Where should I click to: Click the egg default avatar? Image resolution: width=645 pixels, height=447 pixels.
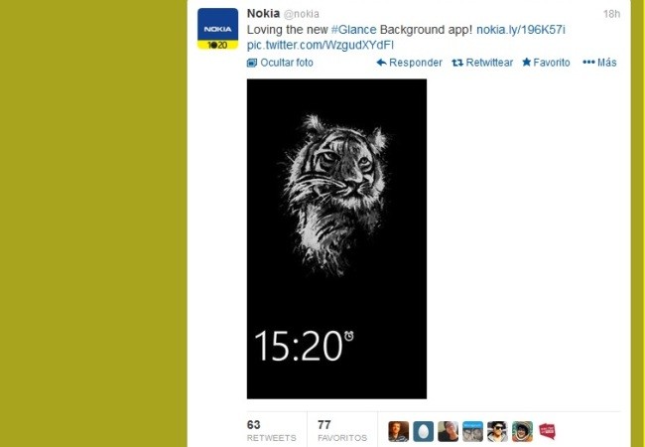[x=424, y=431]
